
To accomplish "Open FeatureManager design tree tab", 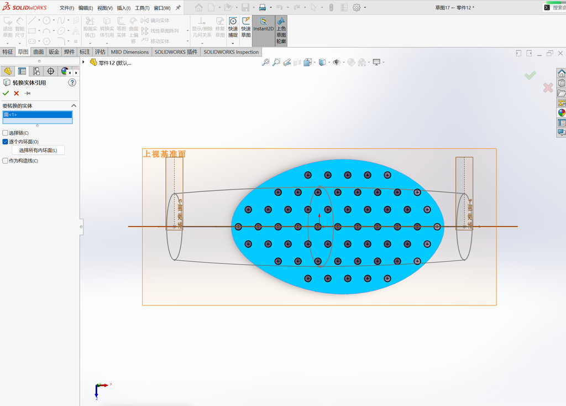I will pos(8,71).
